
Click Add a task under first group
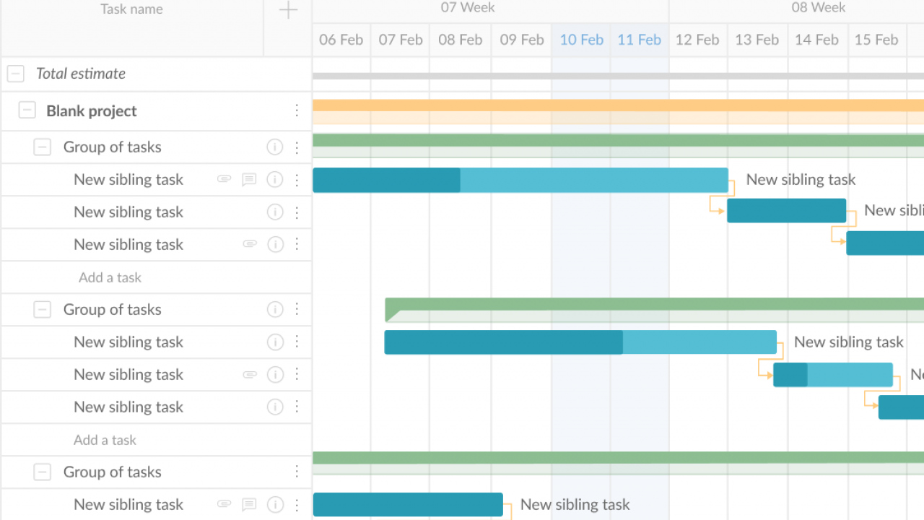[x=110, y=277]
